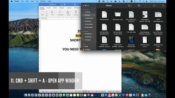This screenshot has height=98, width=175.
Task: Click Page 1 of 1 in Word status bar
Action: click(x=45, y=91)
